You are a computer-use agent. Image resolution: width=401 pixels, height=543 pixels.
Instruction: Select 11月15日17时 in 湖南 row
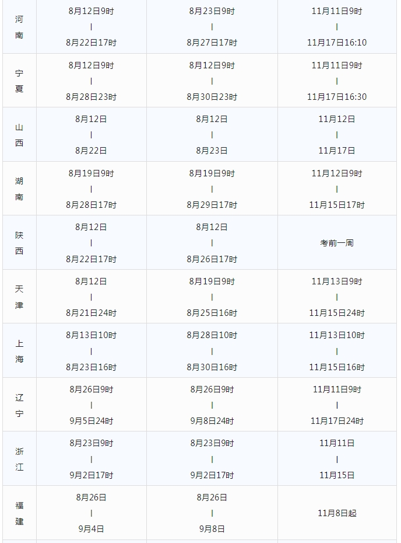(x=337, y=205)
